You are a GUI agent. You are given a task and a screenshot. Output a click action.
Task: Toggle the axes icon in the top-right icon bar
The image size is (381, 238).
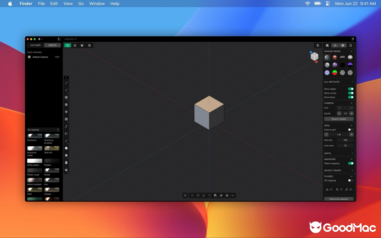pos(335,46)
